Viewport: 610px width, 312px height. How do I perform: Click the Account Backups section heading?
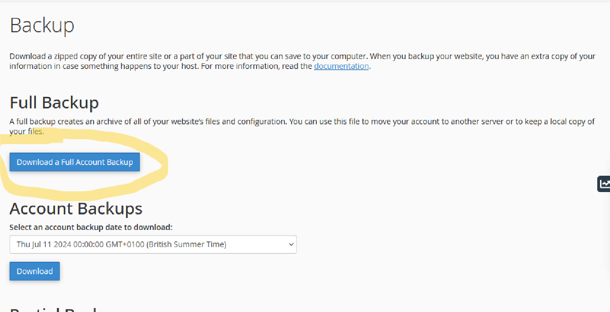click(x=76, y=208)
